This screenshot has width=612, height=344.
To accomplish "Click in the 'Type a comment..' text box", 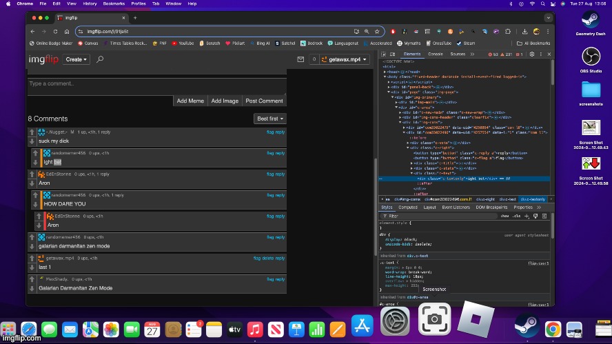I will [x=157, y=86].
